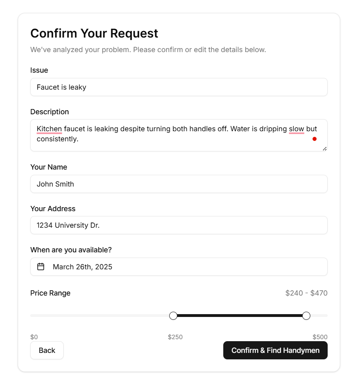Select the Your Address input field
Viewport: 347px width, 386px height.
tap(179, 225)
